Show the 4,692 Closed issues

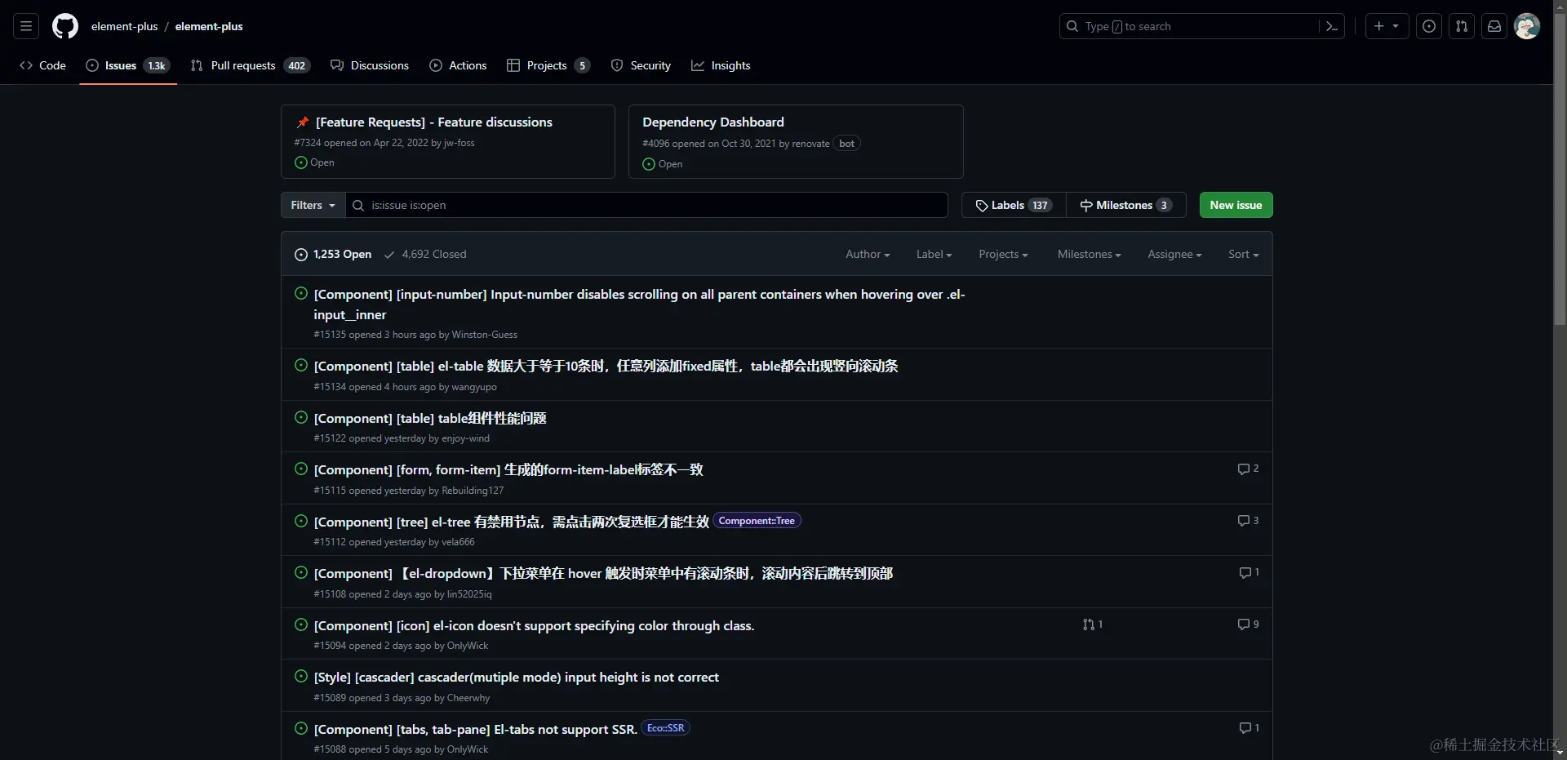point(425,255)
